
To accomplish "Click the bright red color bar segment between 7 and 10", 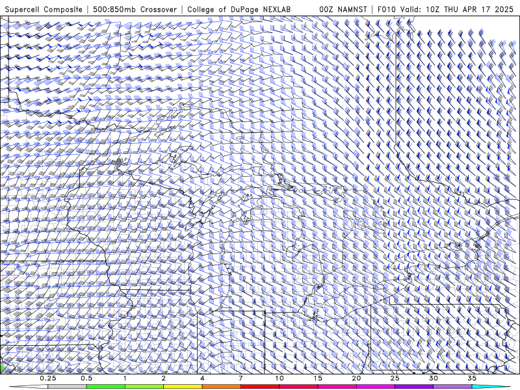I will point(260,387).
